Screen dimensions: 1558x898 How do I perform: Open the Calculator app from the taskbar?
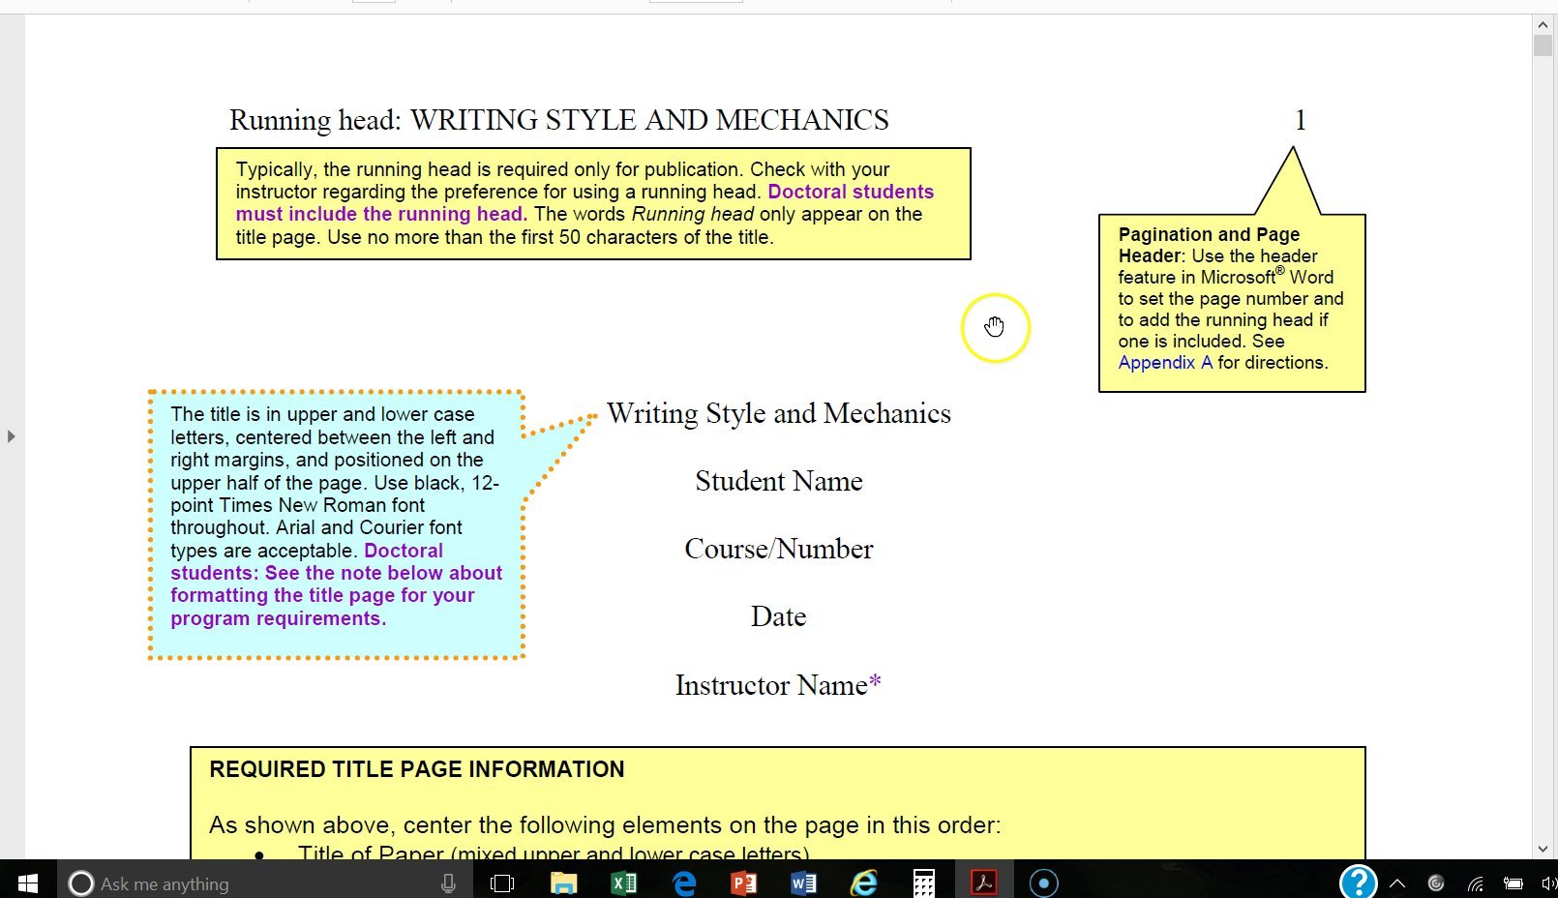point(924,882)
